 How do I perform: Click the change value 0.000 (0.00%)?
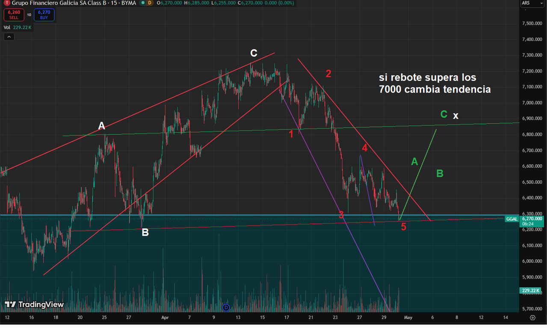(279, 3)
